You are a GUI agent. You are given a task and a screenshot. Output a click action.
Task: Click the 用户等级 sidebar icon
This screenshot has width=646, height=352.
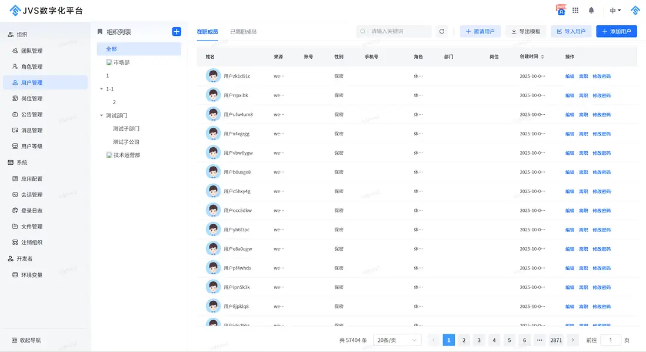[15, 146]
